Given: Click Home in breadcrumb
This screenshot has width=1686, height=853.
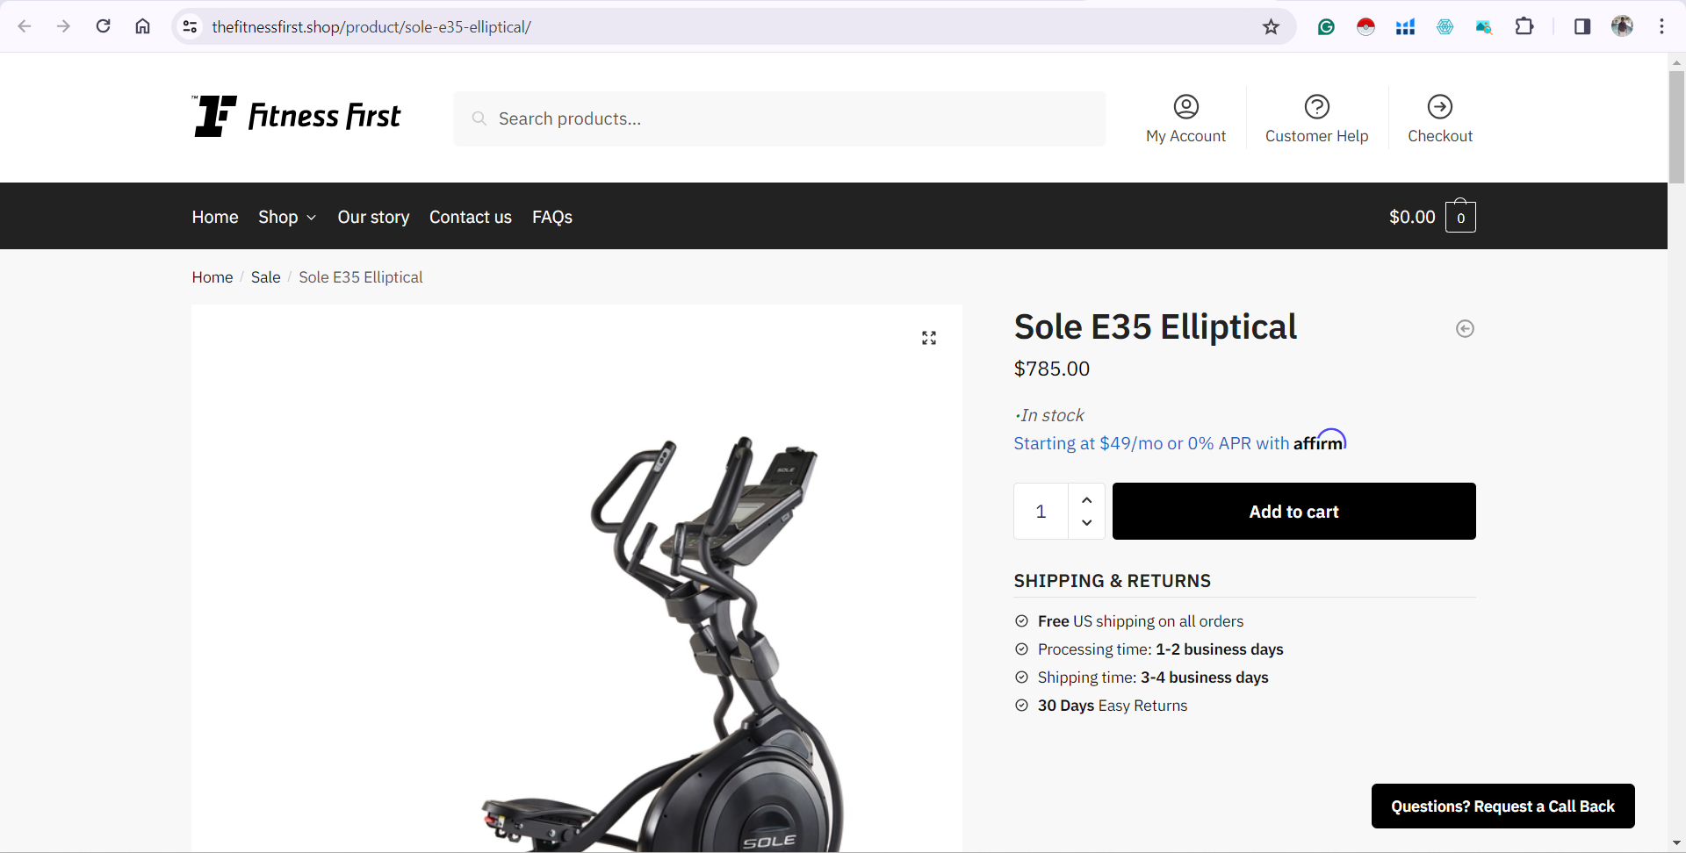Looking at the screenshot, I should (213, 277).
